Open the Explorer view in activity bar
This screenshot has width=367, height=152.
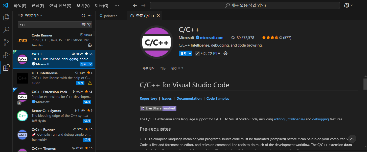[x=6, y=17]
